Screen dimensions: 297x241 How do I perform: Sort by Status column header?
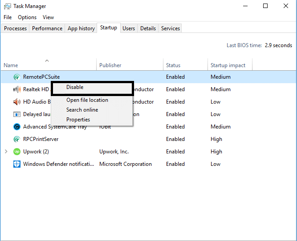(x=173, y=65)
